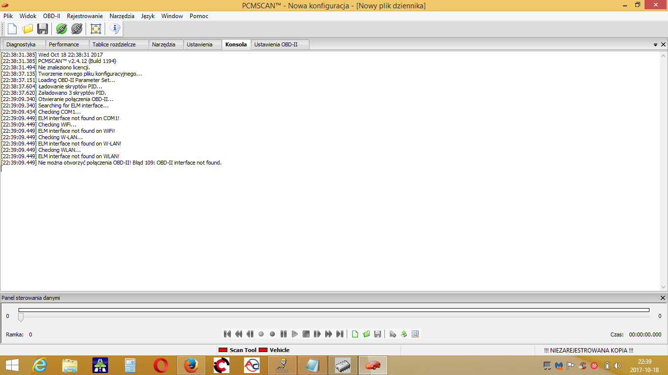The image size is (668, 375).
Task: Jump to the last frame in playback controls
Action: click(340, 334)
